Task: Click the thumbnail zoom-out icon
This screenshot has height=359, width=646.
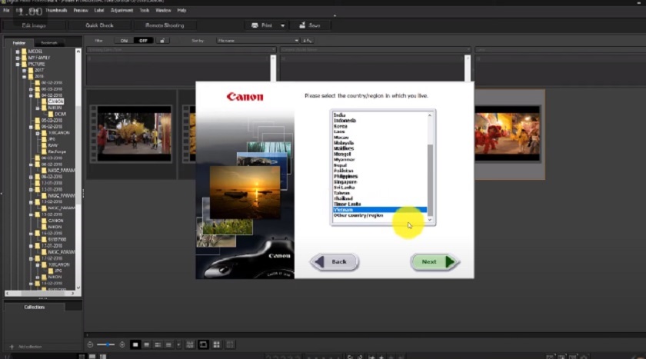Action: coord(90,344)
